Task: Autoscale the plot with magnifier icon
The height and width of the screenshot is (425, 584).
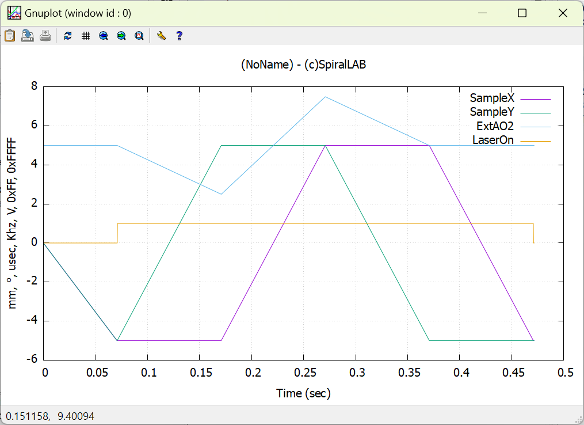Action: (139, 36)
